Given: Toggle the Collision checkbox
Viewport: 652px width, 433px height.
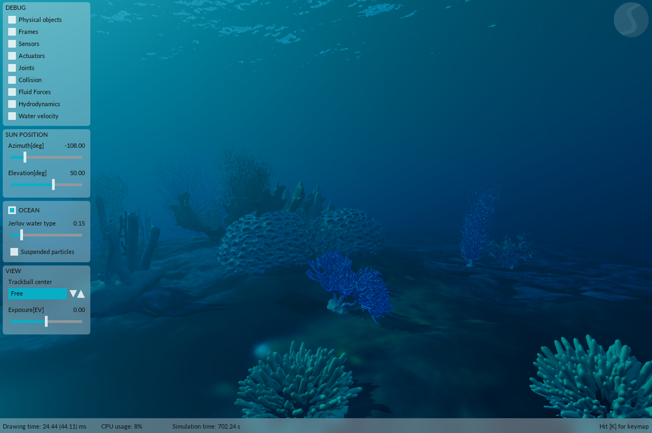Looking at the screenshot, I should (x=12, y=80).
